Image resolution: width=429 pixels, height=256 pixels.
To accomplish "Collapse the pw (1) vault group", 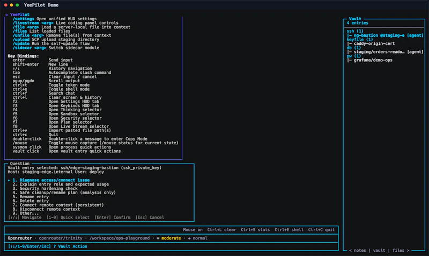I will [x=354, y=56].
